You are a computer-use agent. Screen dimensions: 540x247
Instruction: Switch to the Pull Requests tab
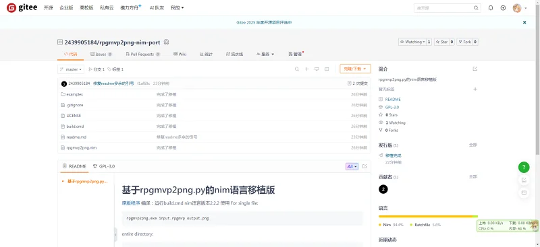(143, 55)
